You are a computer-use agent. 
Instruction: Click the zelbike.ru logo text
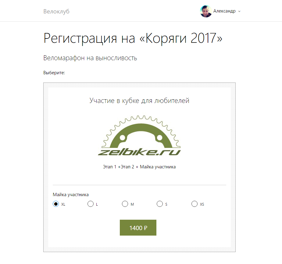[x=139, y=152]
